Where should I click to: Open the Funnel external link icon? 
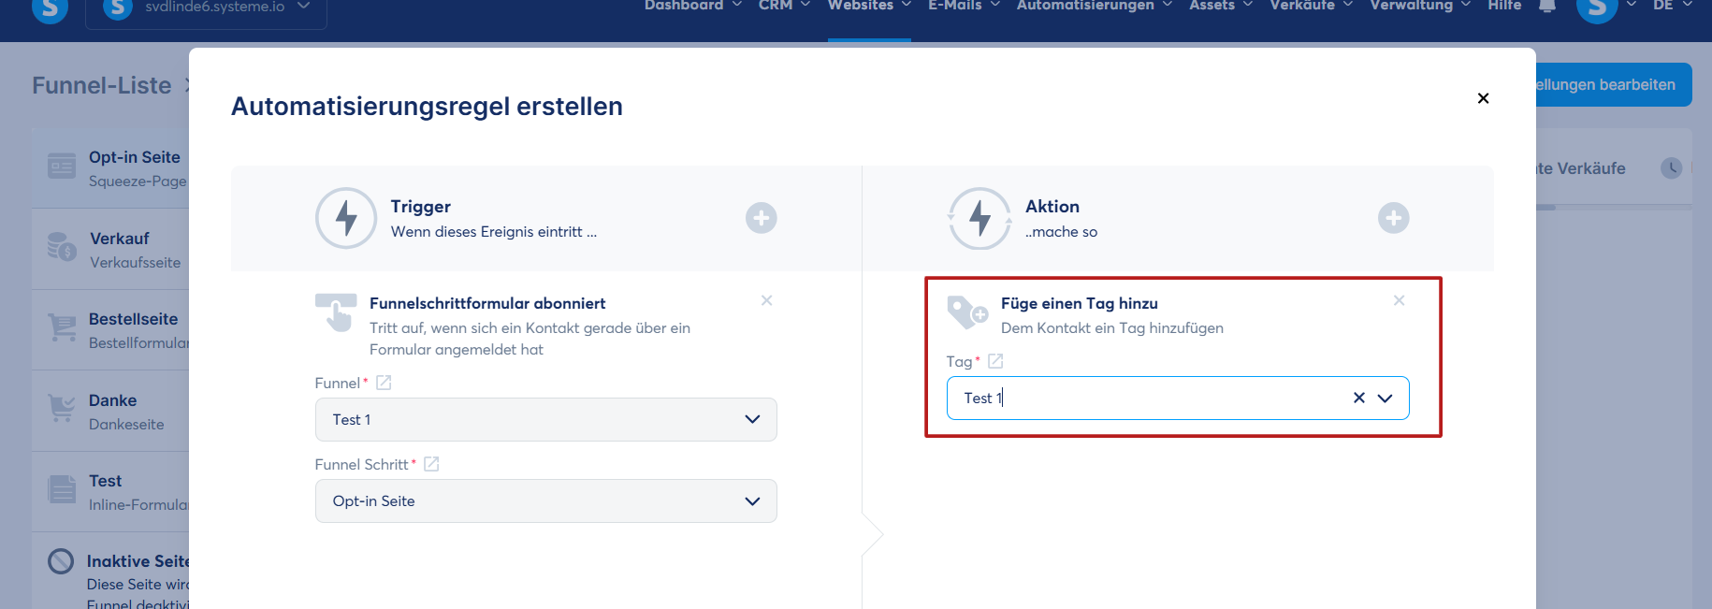(384, 383)
